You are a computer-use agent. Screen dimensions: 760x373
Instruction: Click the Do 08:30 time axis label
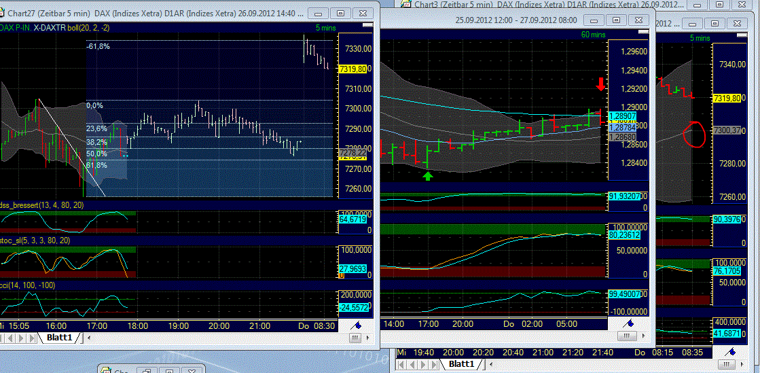click(x=316, y=325)
